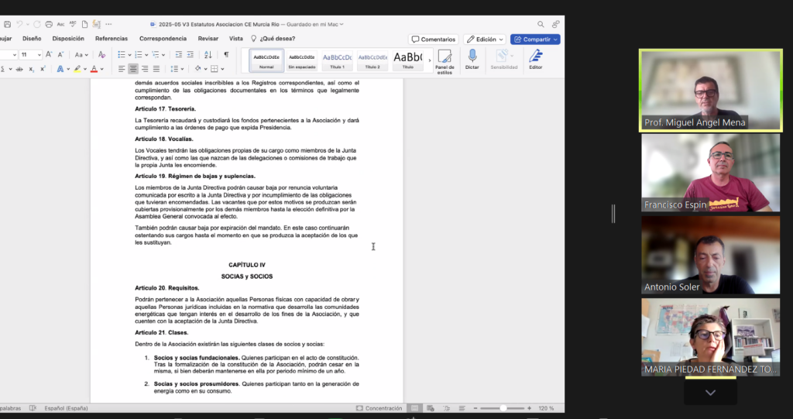Click the Dictar microphone icon
This screenshot has width=793, height=419.
(472, 60)
